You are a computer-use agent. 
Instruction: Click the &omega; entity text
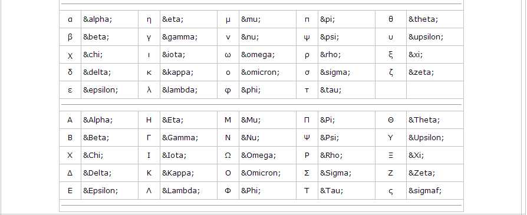tap(258, 55)
